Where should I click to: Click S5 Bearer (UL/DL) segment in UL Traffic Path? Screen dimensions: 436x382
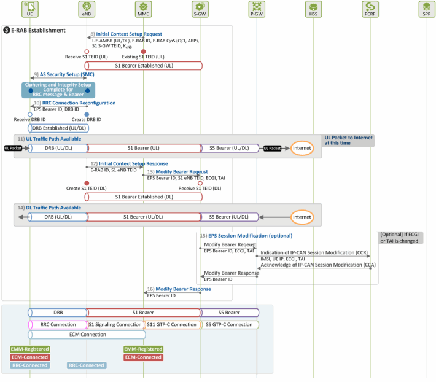(230, 148)
